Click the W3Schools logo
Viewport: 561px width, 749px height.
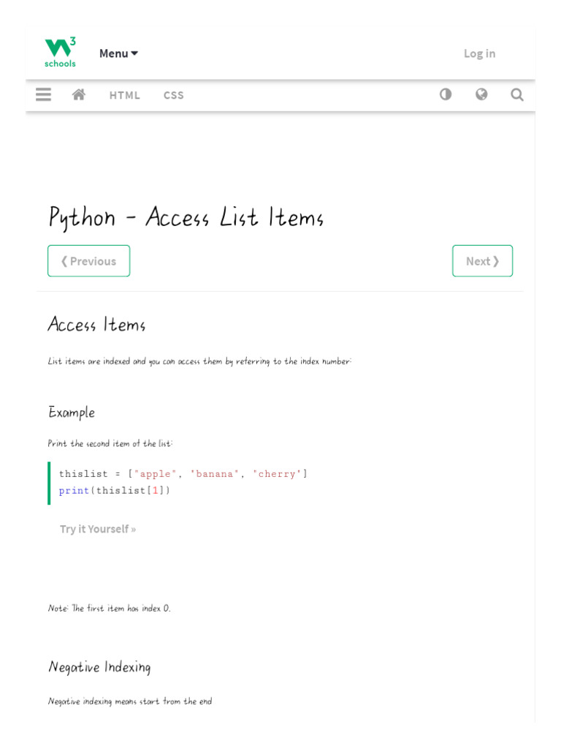point(60,53)
